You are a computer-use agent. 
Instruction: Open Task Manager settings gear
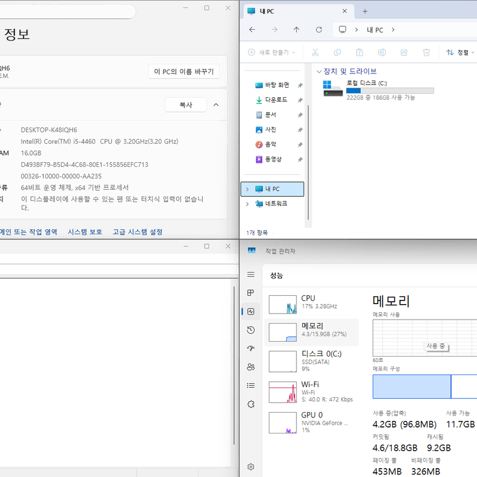click(x=250, y=467)
